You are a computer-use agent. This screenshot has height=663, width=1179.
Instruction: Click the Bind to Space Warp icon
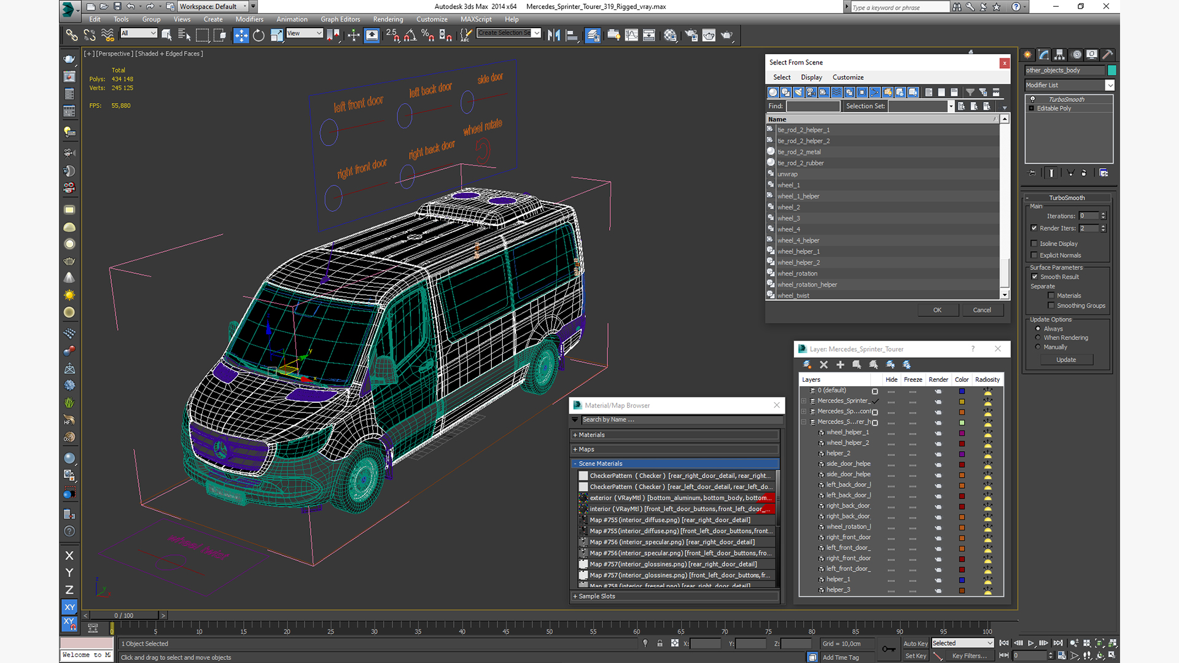coord(107,36)
